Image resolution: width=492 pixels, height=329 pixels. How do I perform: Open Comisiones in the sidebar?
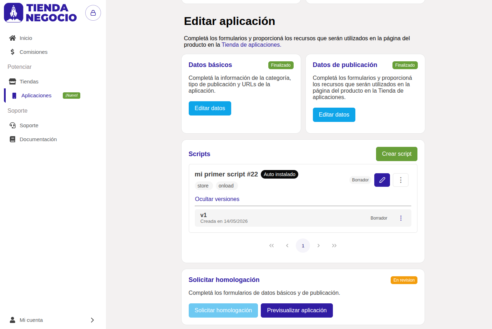(x=34, y=52)
